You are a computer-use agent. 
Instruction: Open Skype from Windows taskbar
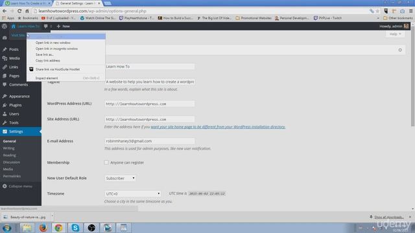tap(75, 228)
